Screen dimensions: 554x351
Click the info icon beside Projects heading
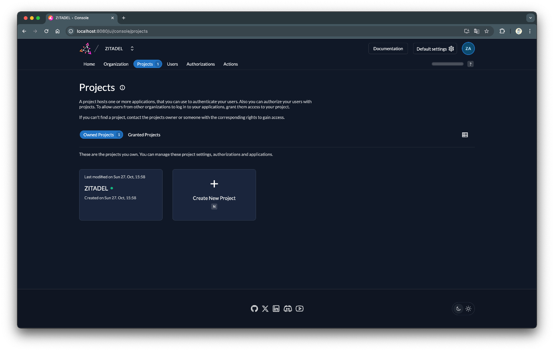122,88
